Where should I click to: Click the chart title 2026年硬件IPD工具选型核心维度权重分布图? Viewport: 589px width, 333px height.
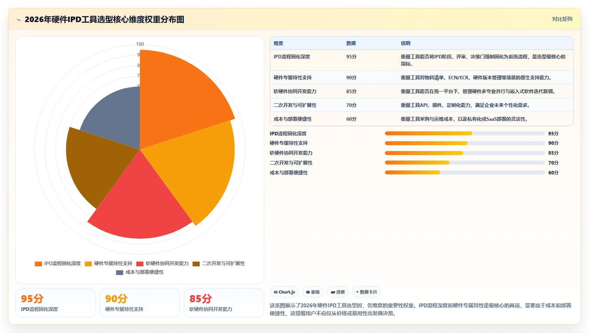coord(104,19)
